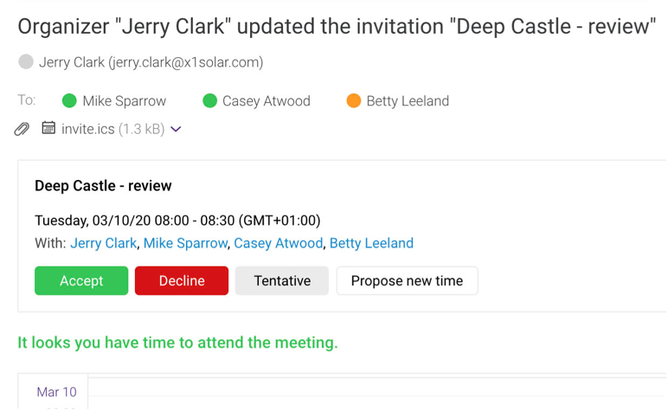Click Betty Leeland's orange status dot
This screenshot has width=668, height=410.
354,101
